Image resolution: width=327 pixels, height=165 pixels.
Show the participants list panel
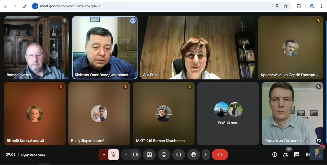pyautogui.click(x=286, y=154)
